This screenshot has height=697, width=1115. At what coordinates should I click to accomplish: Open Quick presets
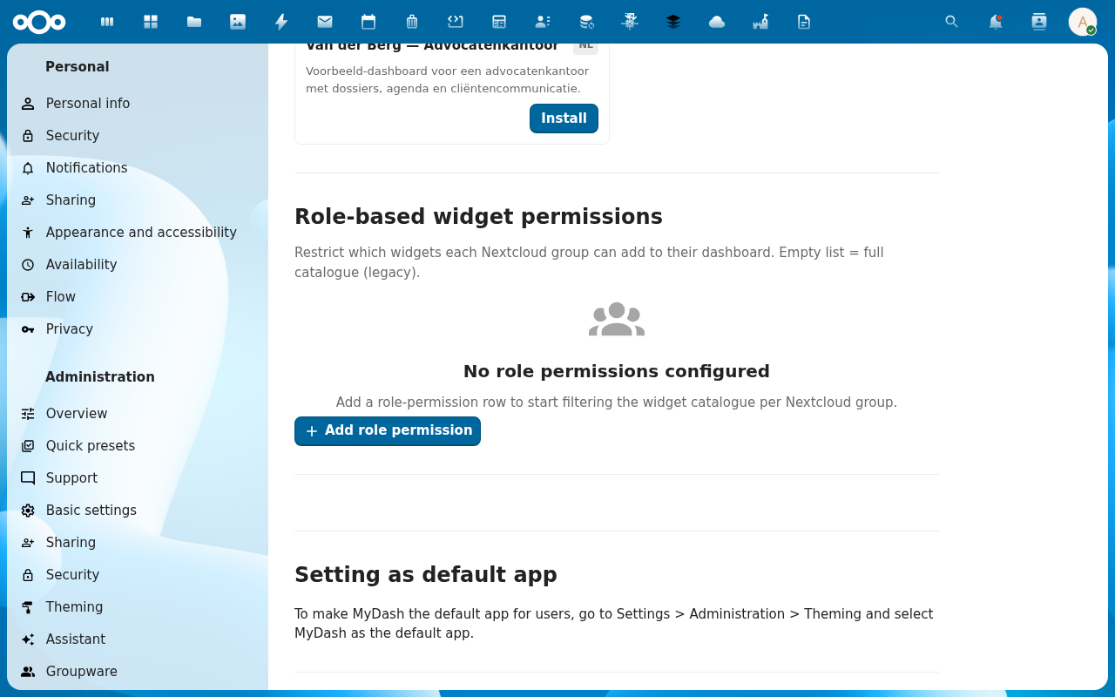pyautogui.click(x=138, y=446)
